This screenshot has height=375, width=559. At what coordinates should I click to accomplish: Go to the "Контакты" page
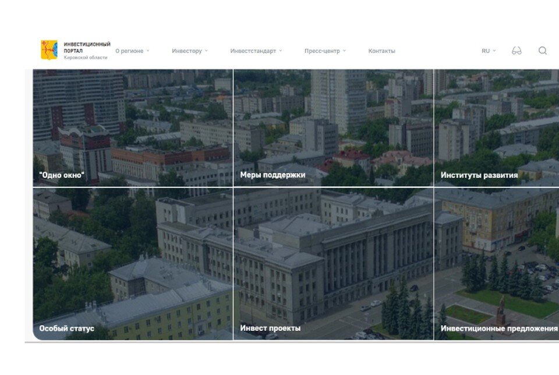coord(381,51)
